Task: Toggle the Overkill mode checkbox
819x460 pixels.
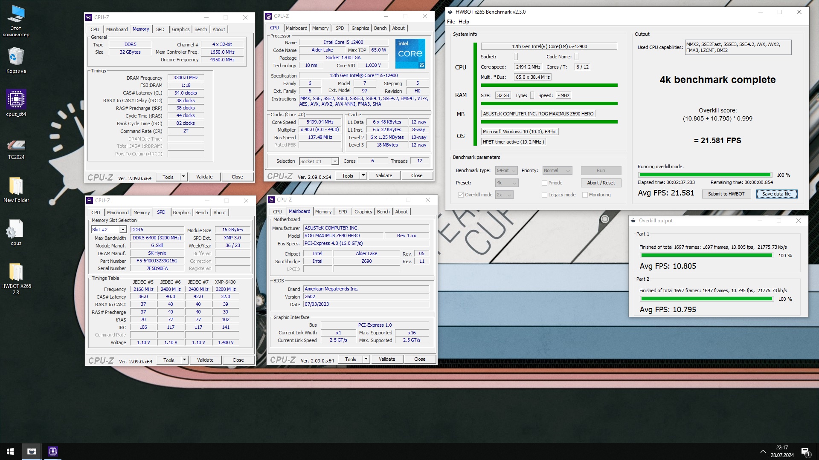Action: [461, 195]
